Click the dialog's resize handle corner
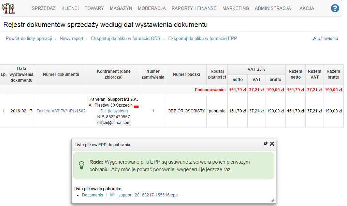The image size is (347, 206). [273, 201]
